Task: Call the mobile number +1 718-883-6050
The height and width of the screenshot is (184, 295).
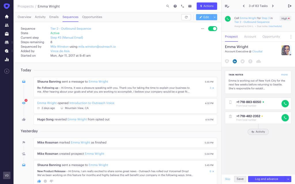Action: pos(285,103)
